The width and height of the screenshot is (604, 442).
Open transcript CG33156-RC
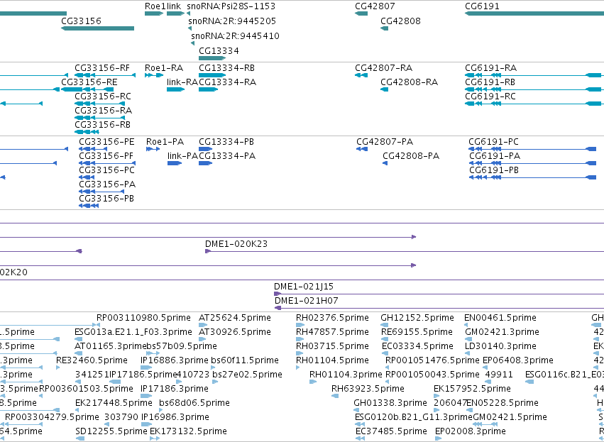(x=103, y=96)
